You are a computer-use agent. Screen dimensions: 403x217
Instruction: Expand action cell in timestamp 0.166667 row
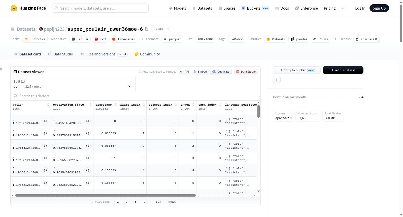point(45,183)
